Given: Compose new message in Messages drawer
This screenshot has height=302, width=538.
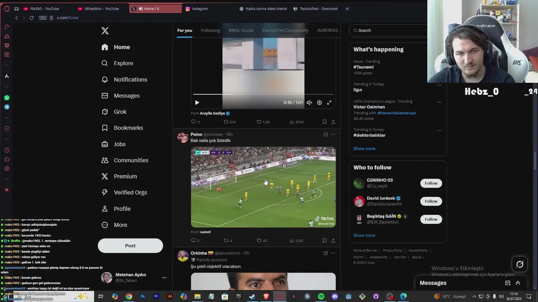Looking at the screenshot, I should tap(508, 283).
